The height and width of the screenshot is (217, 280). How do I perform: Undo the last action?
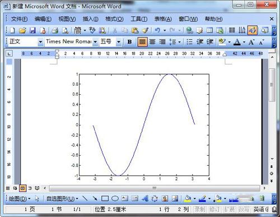click(157, 30)
